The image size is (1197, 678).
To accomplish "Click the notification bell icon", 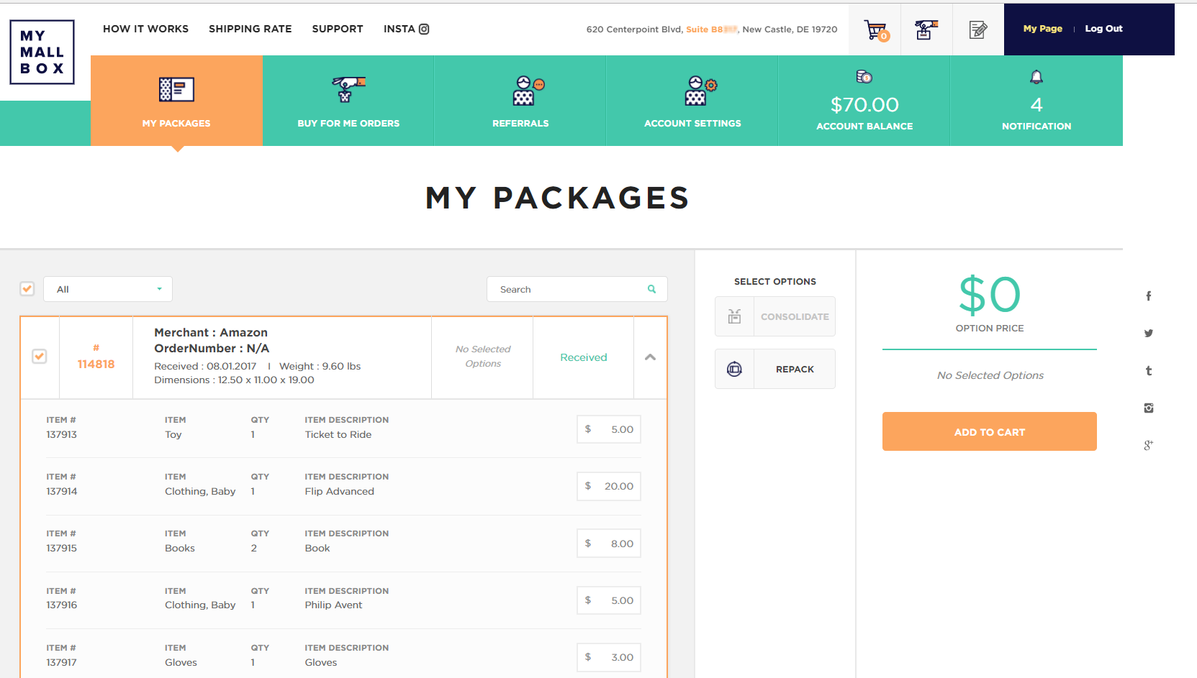I will 1036,77.
